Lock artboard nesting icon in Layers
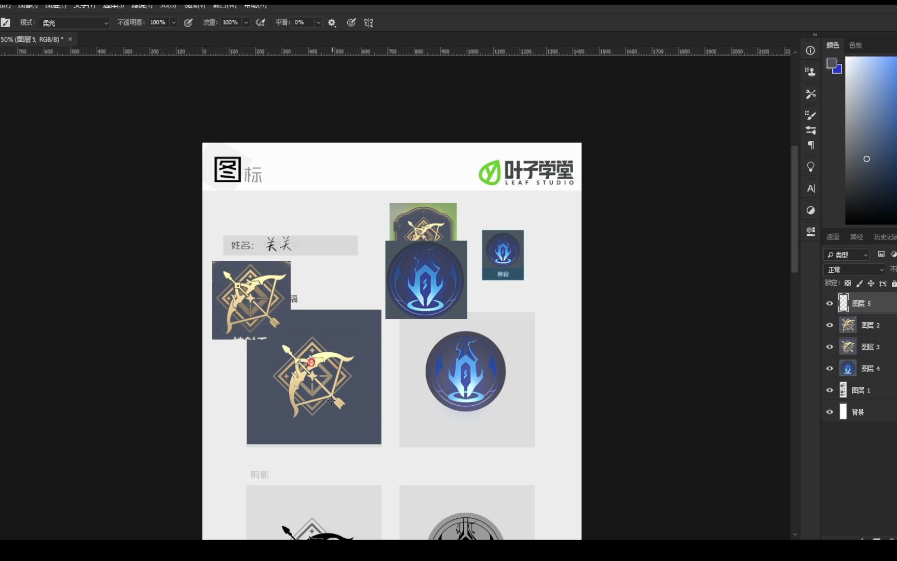The image size is (897, 561). pyautogui.click(x=882, y=284)
